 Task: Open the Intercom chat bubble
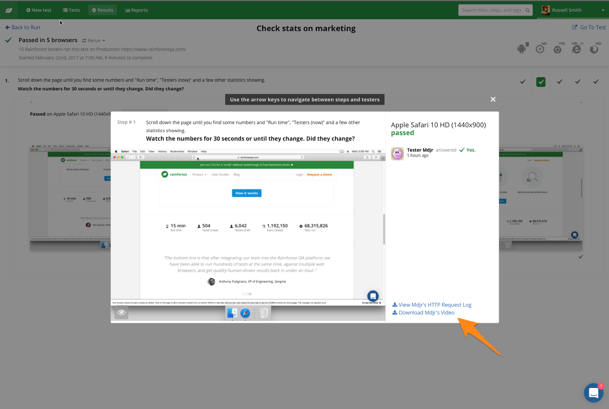pos(593,392)
